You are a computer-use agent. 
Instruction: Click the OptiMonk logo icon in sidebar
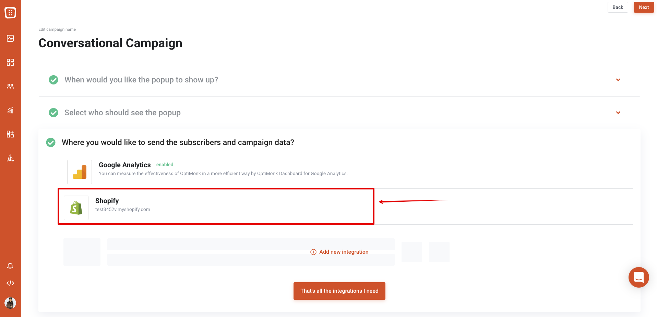tap(10, 13)
